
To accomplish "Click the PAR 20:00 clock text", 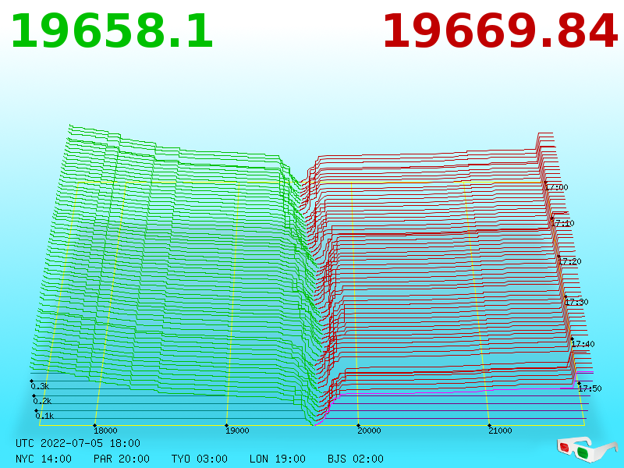I will point(122,459).
